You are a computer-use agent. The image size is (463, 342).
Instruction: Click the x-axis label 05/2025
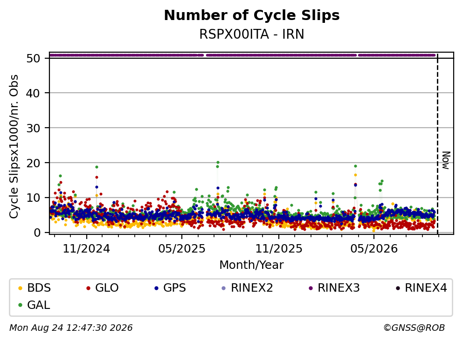(x=182, y=249)
